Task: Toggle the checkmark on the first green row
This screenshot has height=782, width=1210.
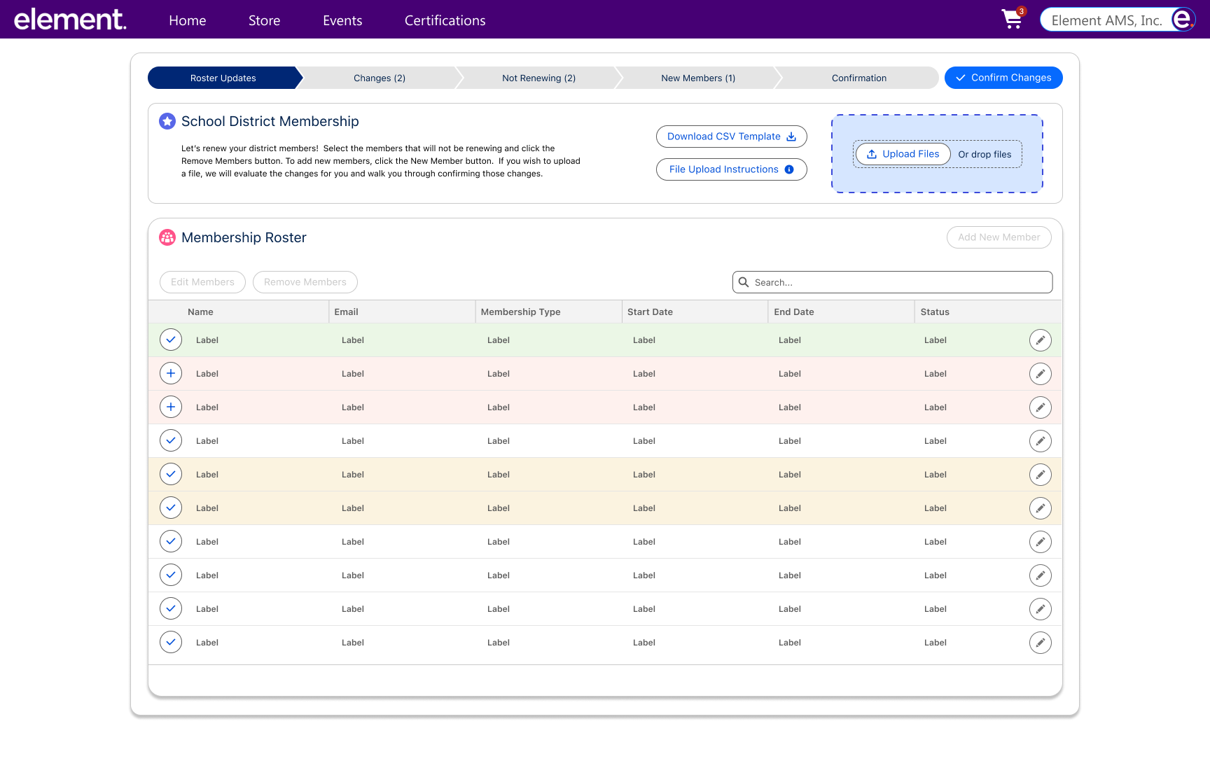Action: 171,340
